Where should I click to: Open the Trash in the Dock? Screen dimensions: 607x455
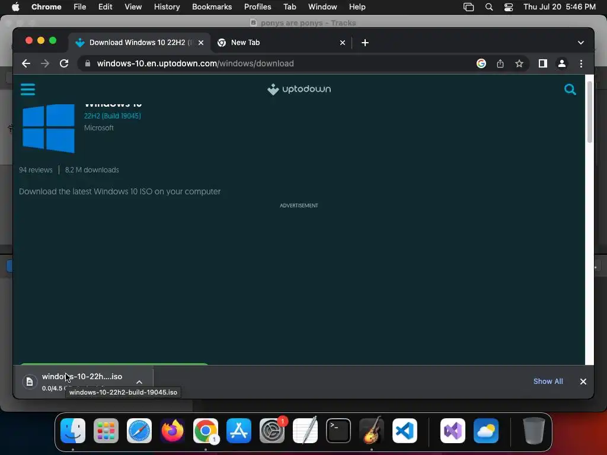(x=534, y=431)
